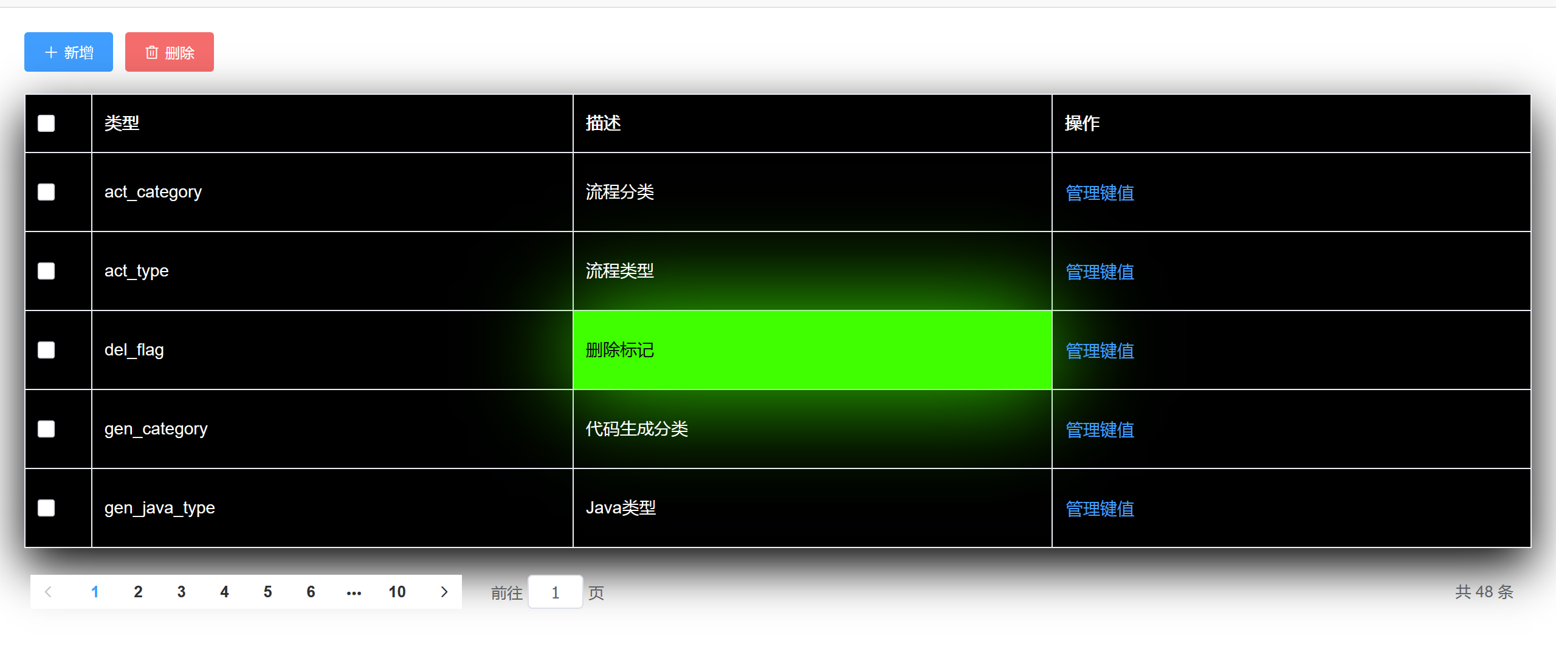Screen dimensions: 1556x672
Task: Click the go-to-page number input
Action: 555,592
